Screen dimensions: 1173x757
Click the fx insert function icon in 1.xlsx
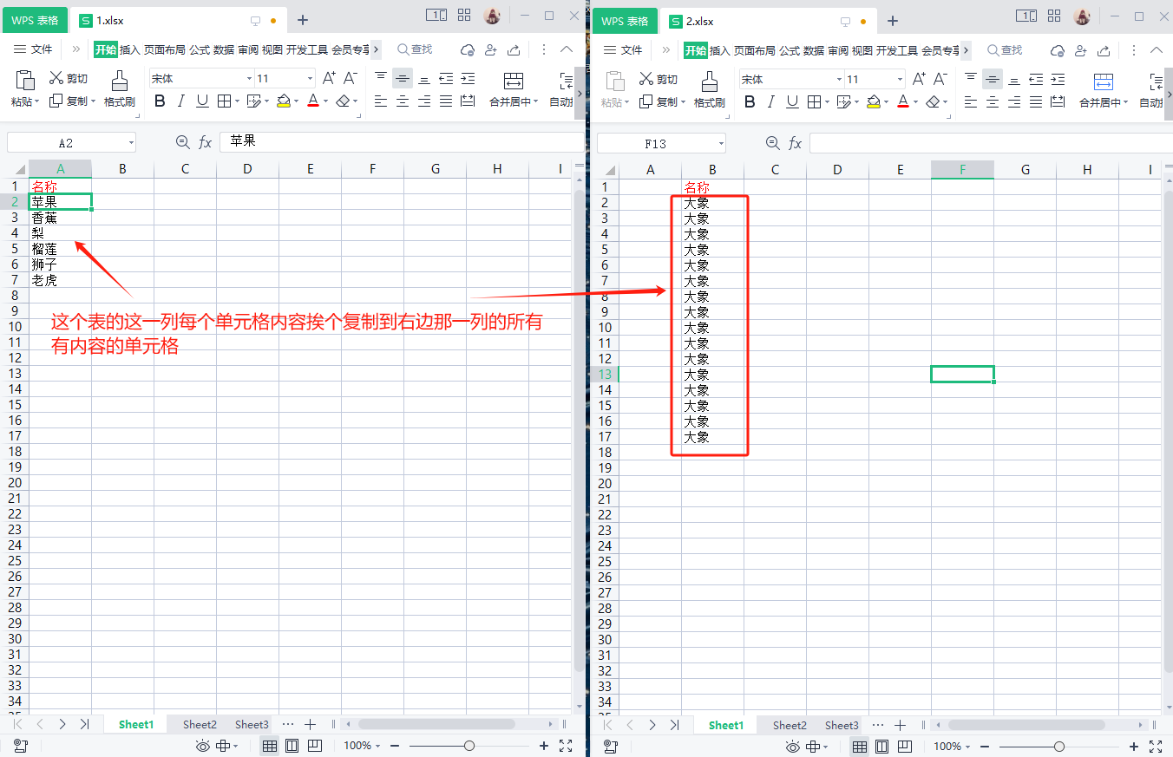206,142
